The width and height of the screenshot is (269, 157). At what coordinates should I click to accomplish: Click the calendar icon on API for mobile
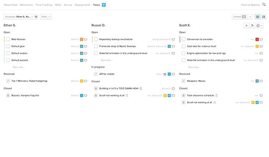tap(165, 74)
